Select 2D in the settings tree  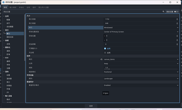tap(8, 92)
